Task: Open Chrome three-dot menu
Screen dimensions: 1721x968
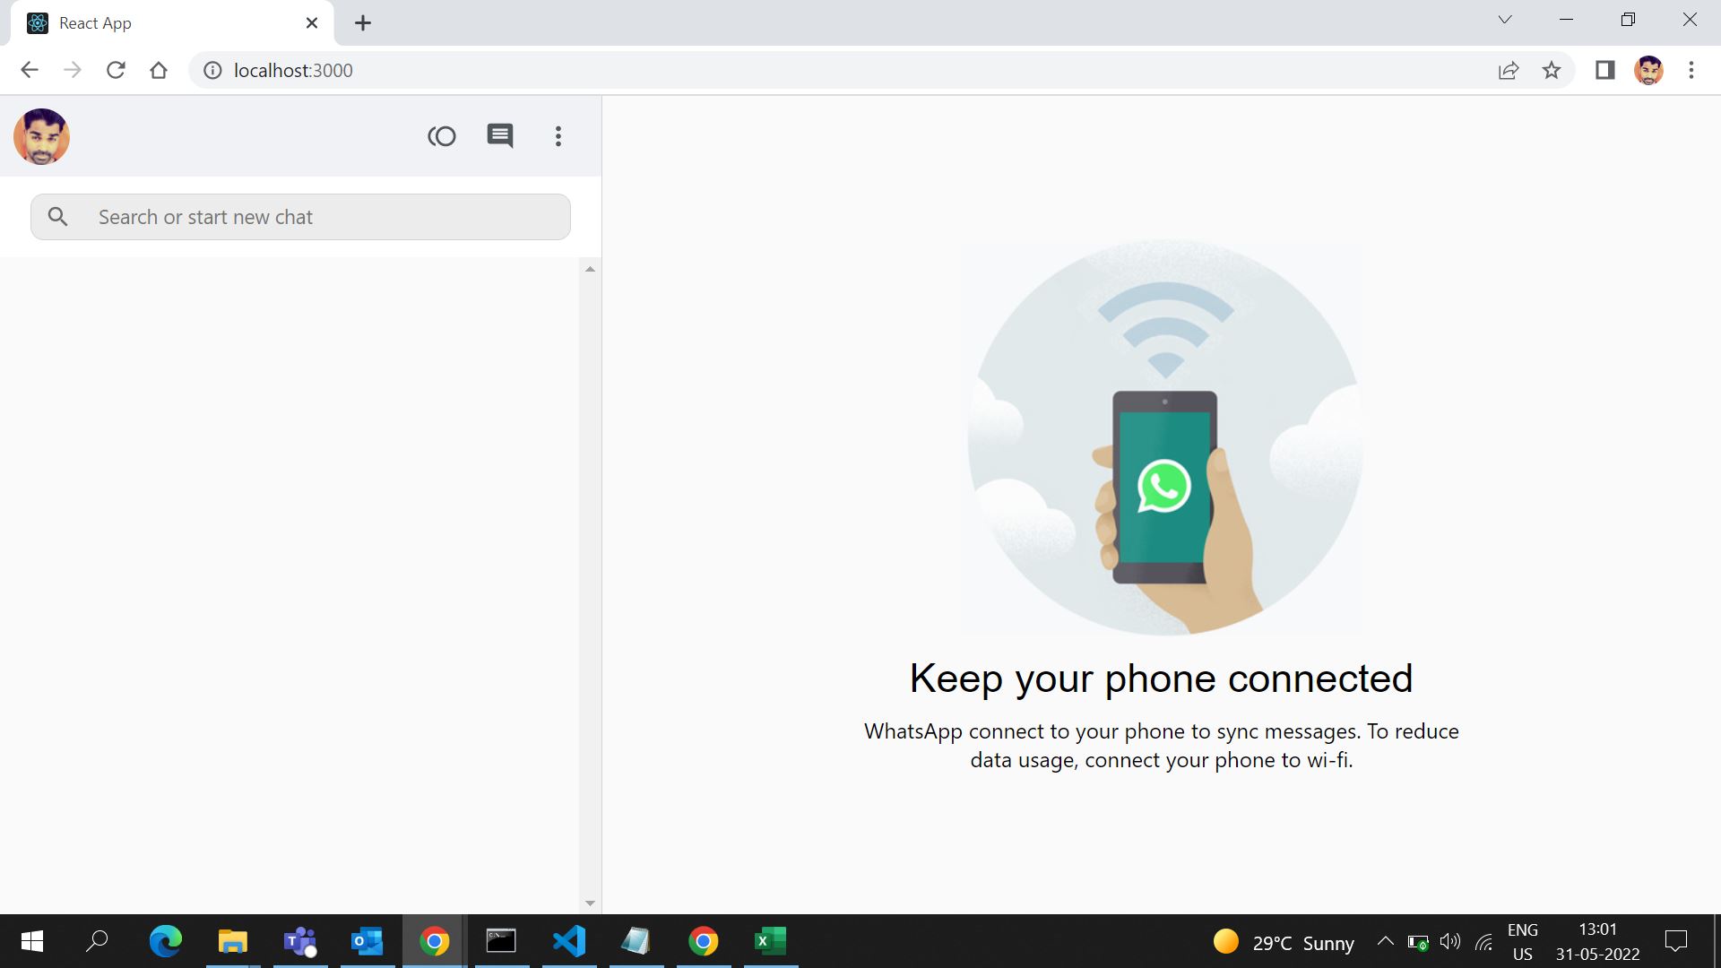Action: pos(1691,70)
